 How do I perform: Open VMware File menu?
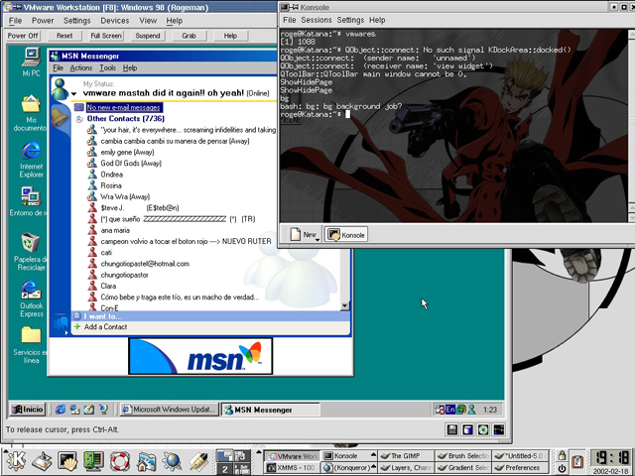tap(16, 21)
